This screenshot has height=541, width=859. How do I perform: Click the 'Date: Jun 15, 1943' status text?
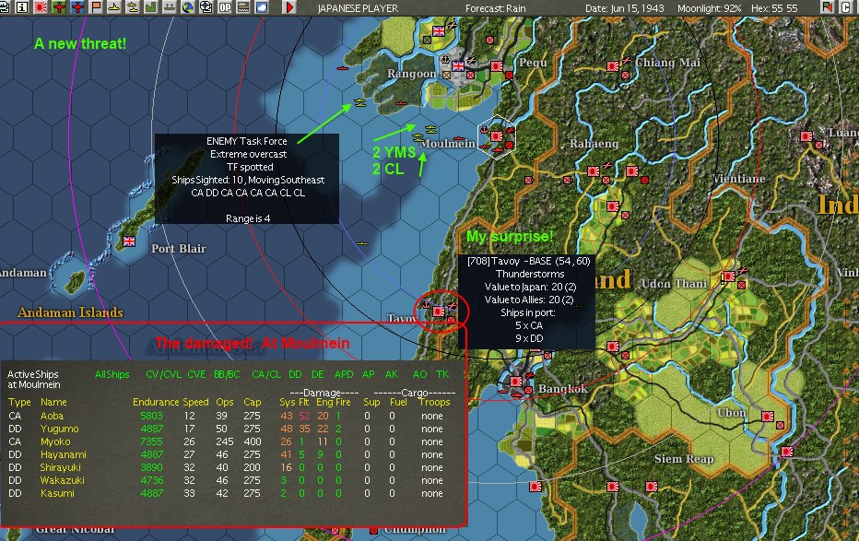pos(624,8)
